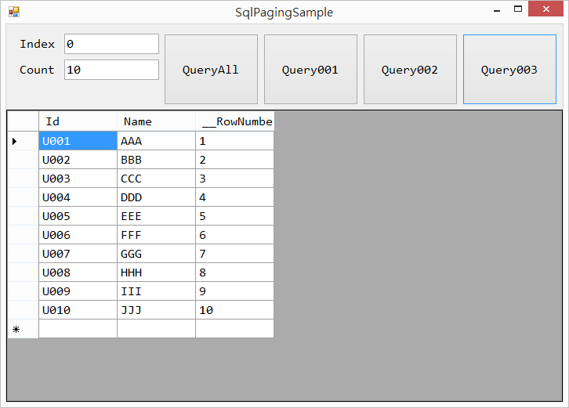Image resolution: width=569 pixels, height=408 pixels.
Task: Click the Name column header
Action: tap(156, 121)
